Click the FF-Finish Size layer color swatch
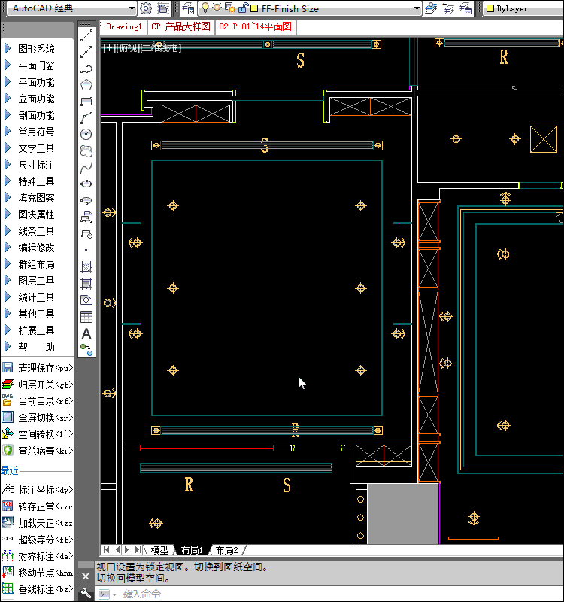 click(254, 8)
